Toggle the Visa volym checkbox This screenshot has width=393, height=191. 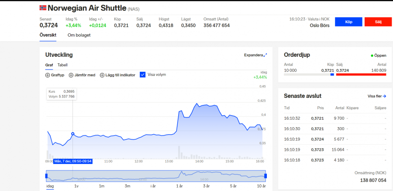click(142, 75)
